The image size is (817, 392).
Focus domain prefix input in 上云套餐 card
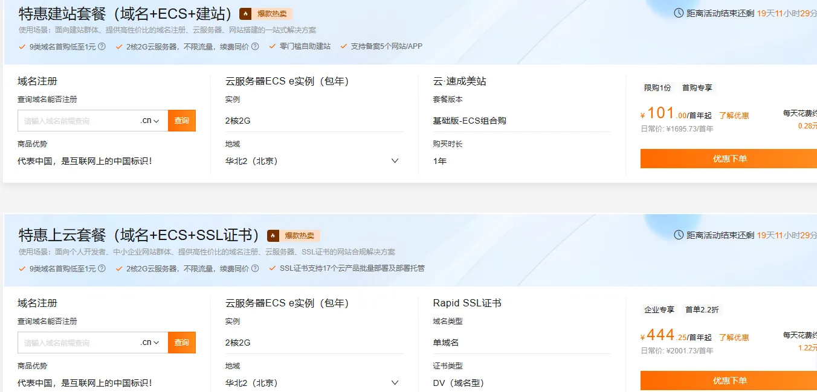(x=79, y=343)
